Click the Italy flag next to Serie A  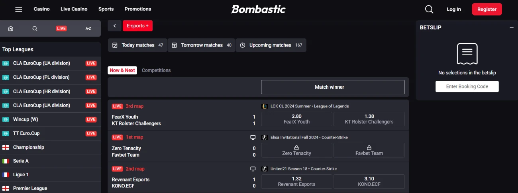click(6, 161)
